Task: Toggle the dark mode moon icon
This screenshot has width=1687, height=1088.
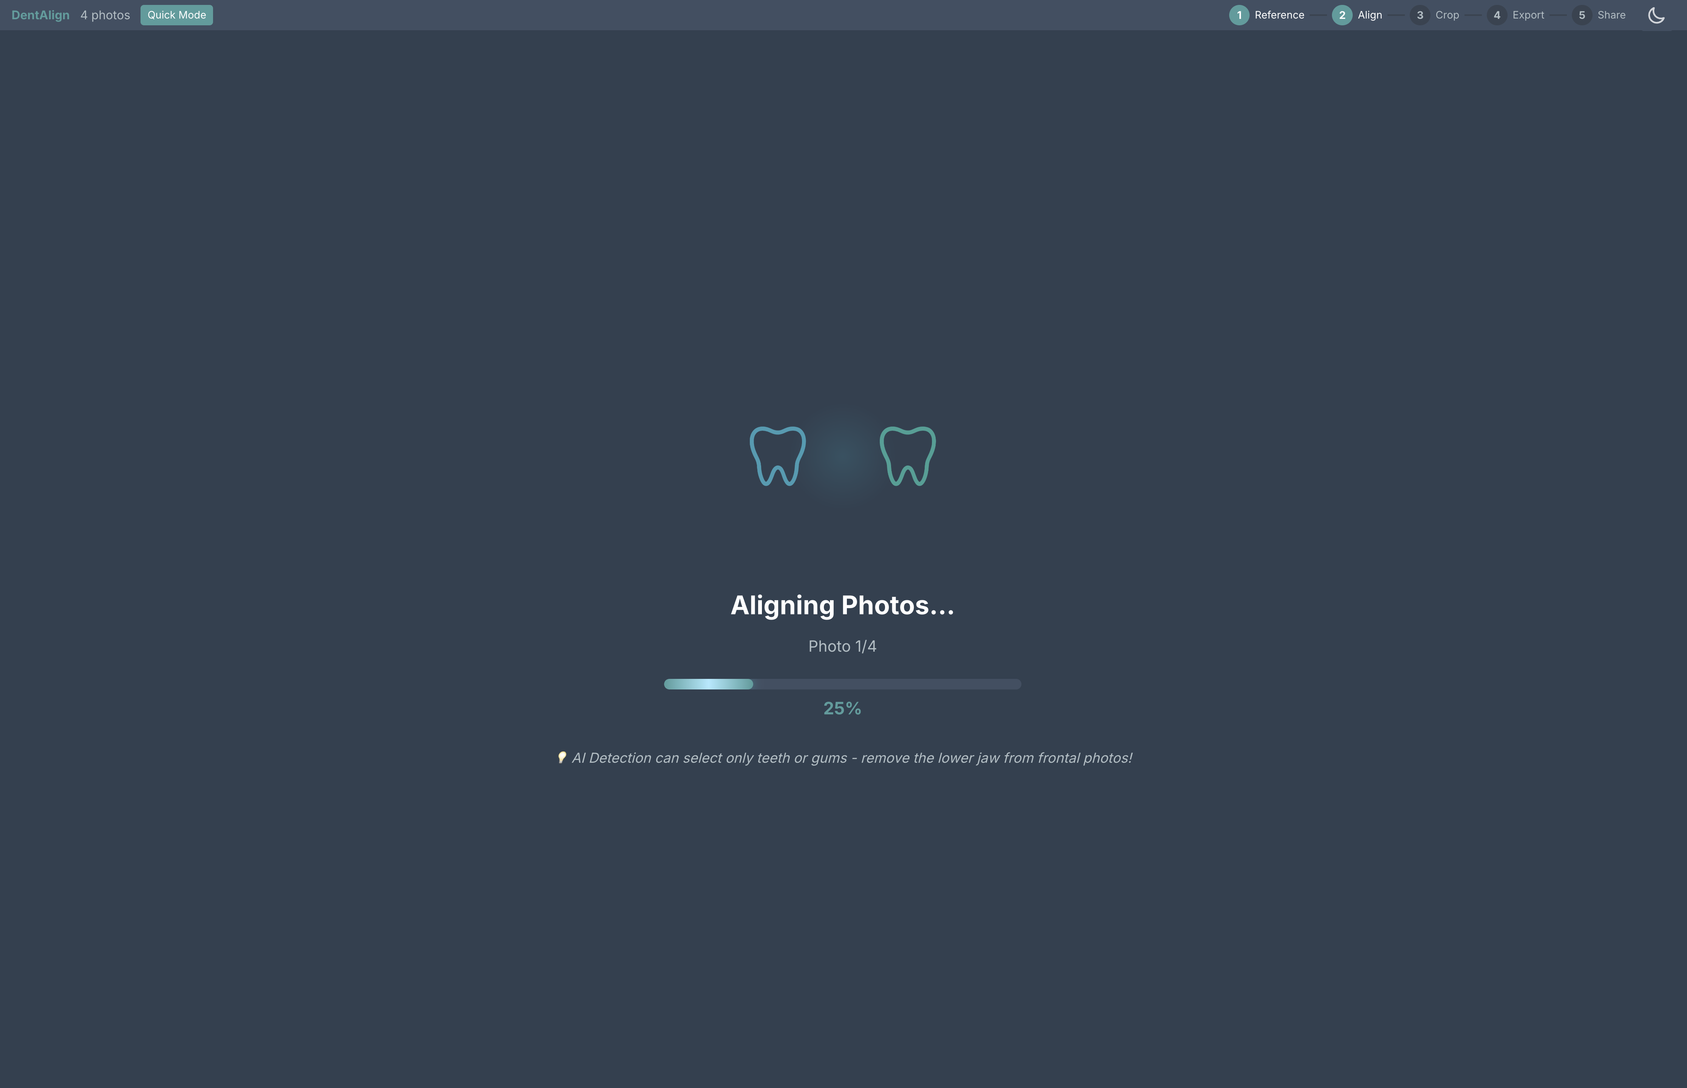Action: pos(1656,15)
